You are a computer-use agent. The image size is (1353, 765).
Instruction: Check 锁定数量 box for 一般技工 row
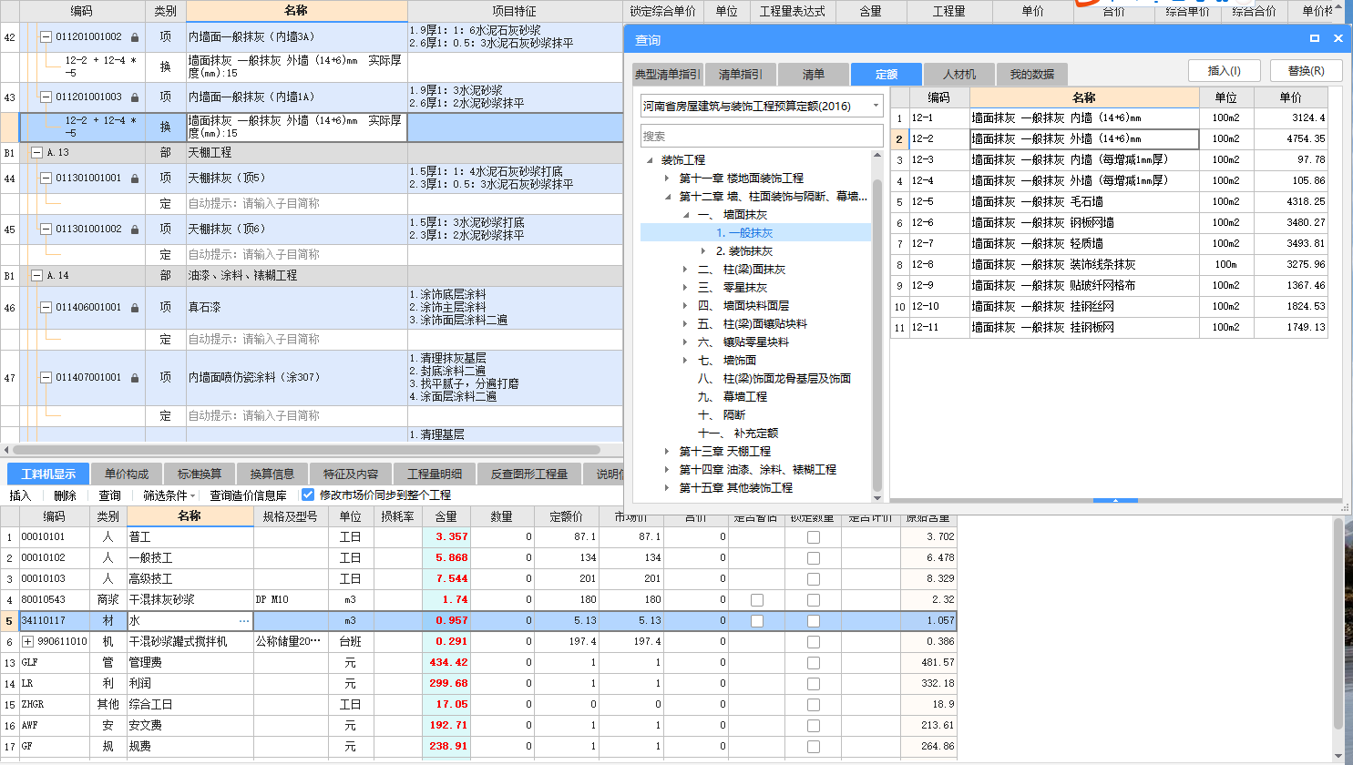tap(814, 558)
